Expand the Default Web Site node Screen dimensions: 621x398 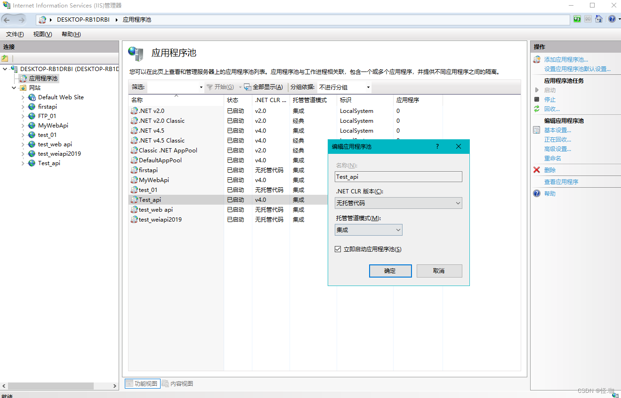tap(23, 97)
